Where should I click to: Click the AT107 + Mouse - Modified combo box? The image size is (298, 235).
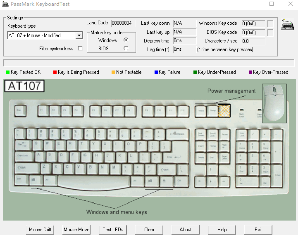tap(45, 35)
